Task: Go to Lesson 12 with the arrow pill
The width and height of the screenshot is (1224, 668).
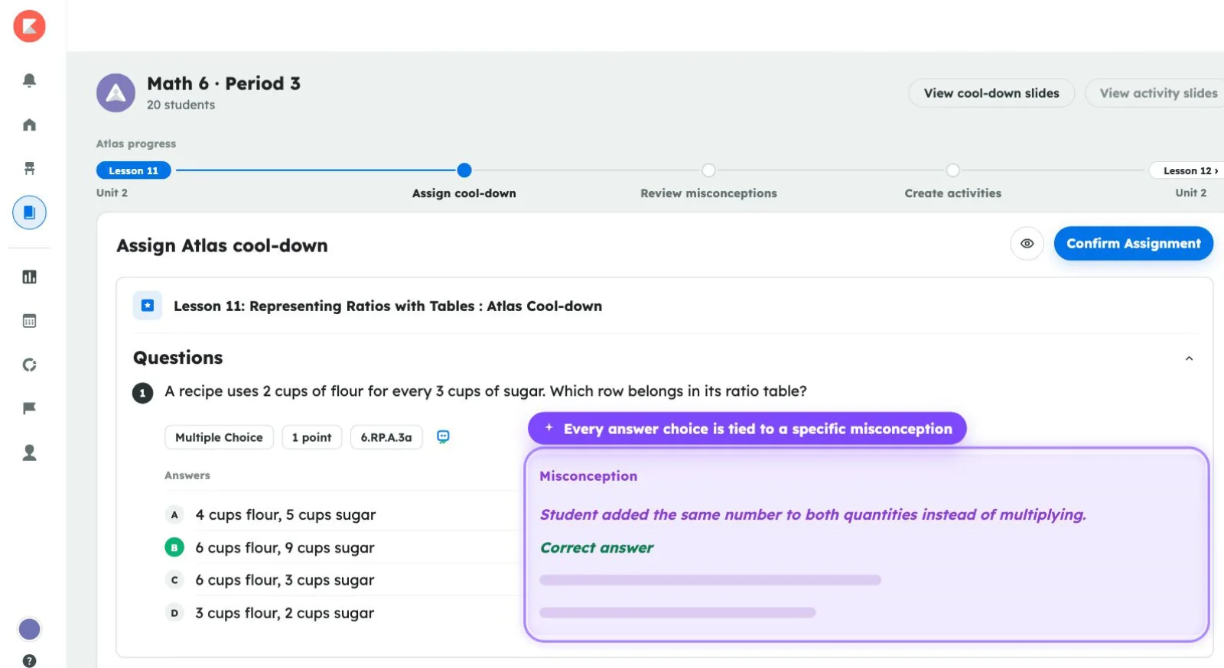Action: coord(1188,170)
